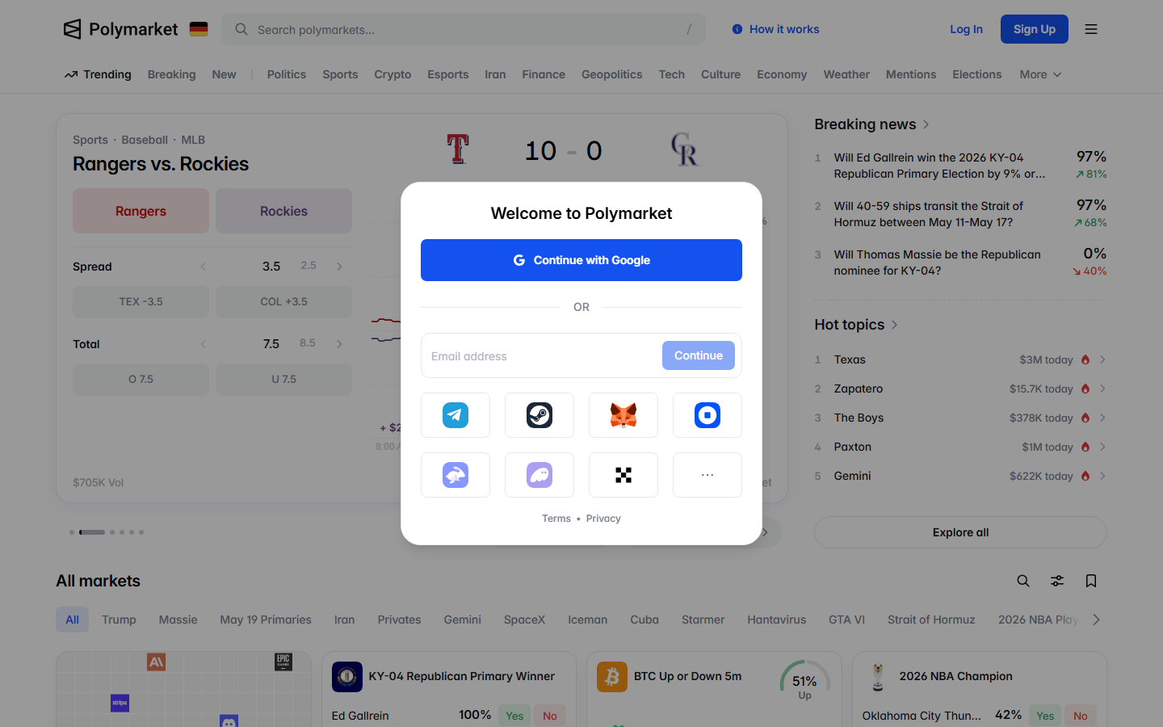Screen dimensions: 1163x727
Task: Expand the Breaking news section chevron
Action: click(926, 124)
